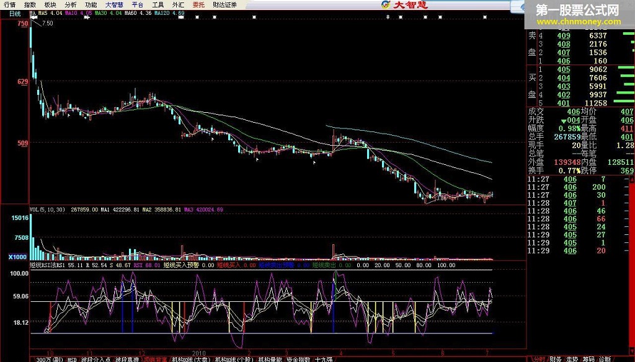Switch to the 走势 tab
This screenshot has height=362, width=635.
(x=572, y=359)
